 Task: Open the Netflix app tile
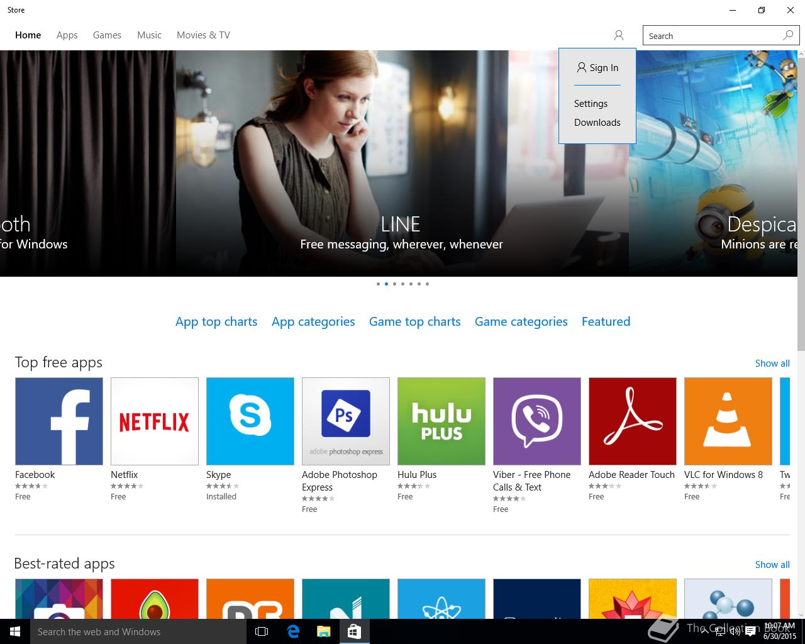(155, 421)
